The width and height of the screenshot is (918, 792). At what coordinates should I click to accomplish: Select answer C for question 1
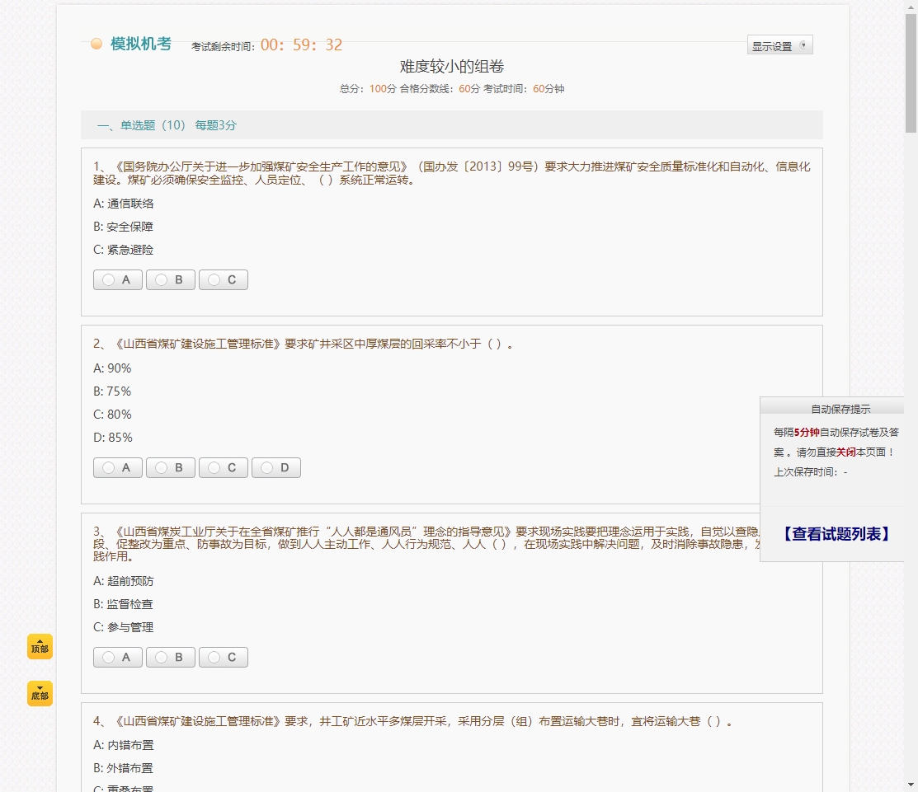[x=223, y=279]
